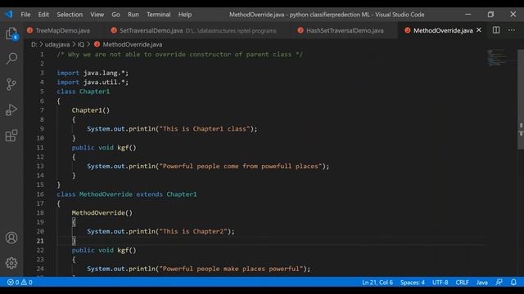This screenshot has width=524, height=294.
Task: Minimize the VS Code window
Action: tap(468, 15)
